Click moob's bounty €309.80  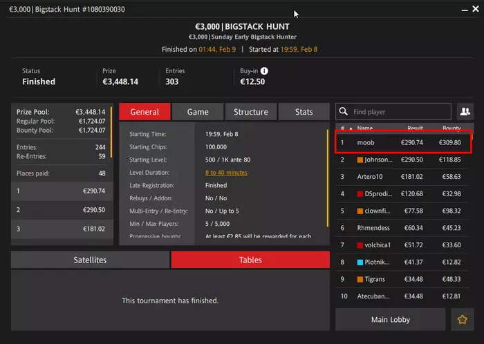[449, 142]
